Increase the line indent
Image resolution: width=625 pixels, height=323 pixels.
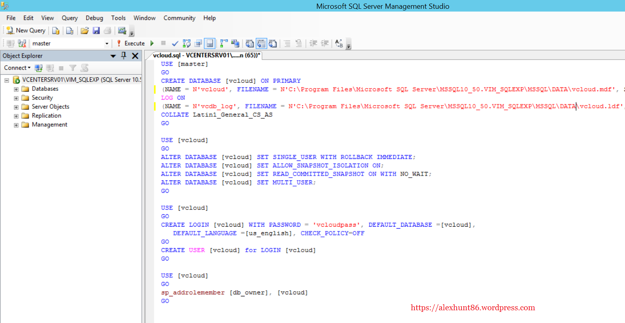(x=325, y=43)
